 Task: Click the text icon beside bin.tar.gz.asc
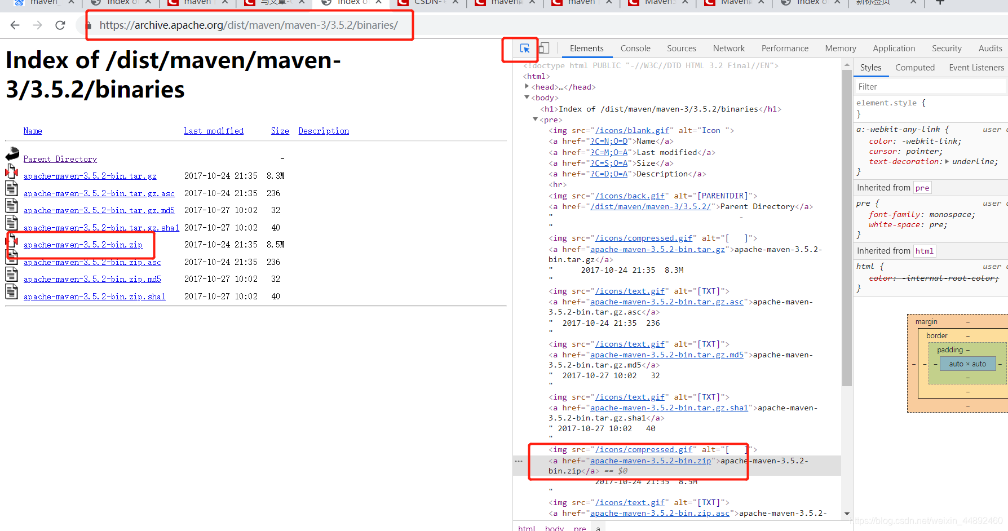tap(11, 189)
